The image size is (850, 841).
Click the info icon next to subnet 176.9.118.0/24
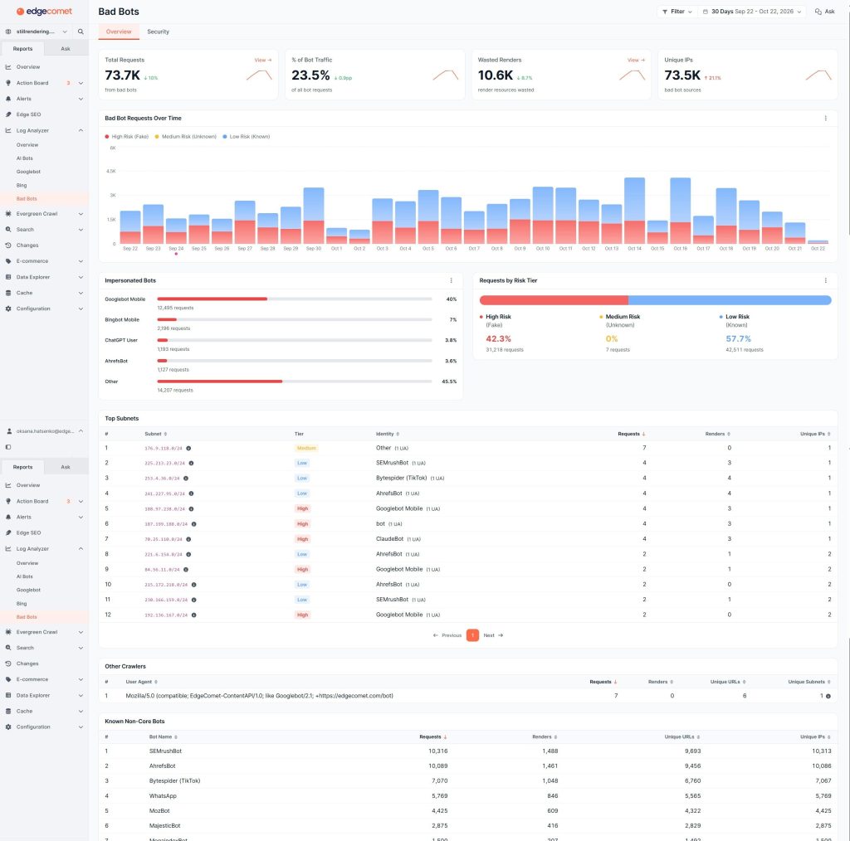coord(188,449)
